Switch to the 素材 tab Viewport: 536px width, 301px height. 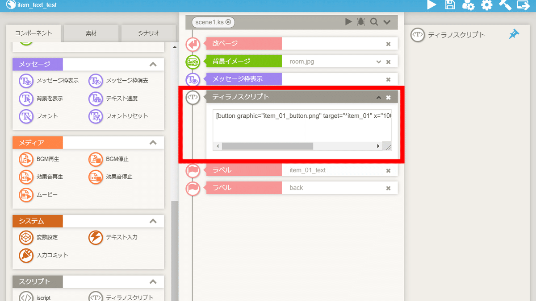91,33
